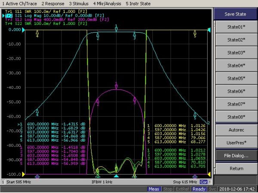Click yellow reference arrow at -100.0 left
Screen dimensions: 258x193
23,174
